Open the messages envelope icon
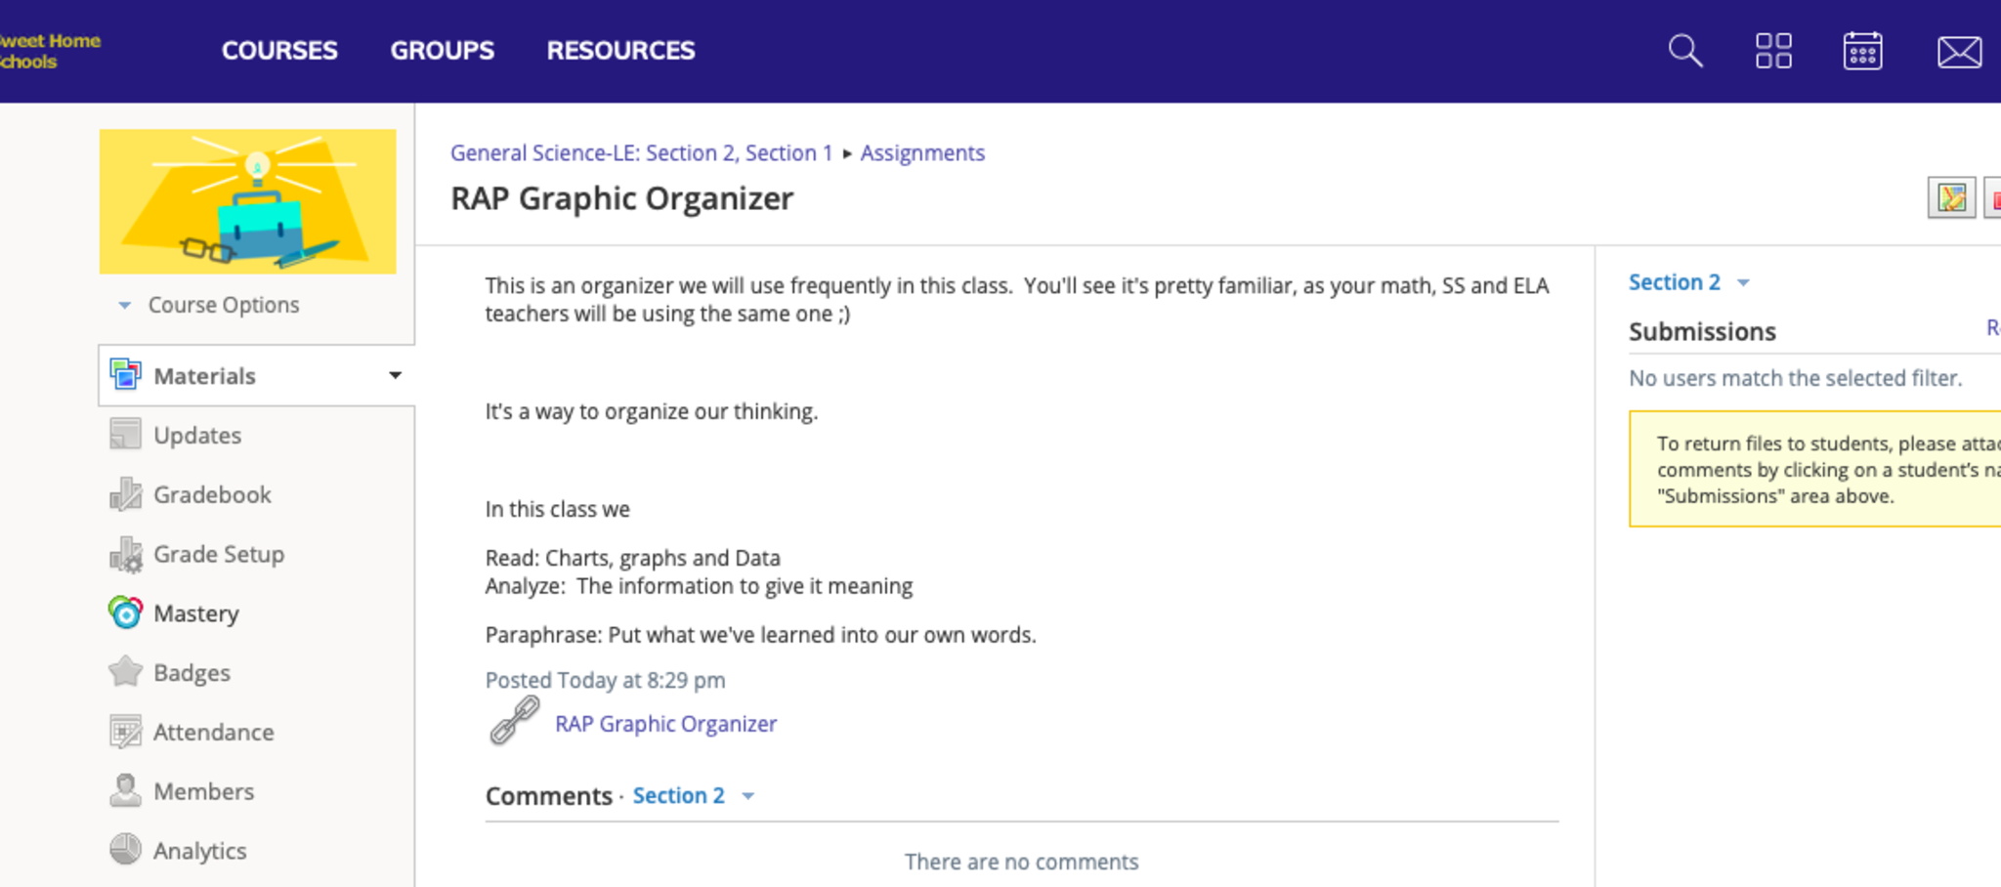 [x=1959, y=52]
